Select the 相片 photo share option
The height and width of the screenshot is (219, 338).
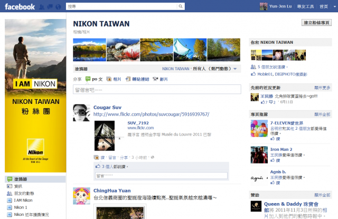click(x=114, y=79)
